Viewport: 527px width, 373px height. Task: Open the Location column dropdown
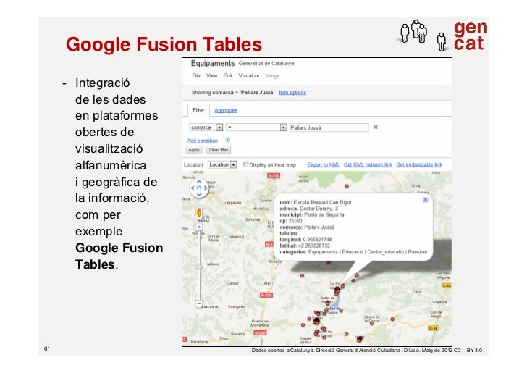pyautogui.click(x=222, y=165)
